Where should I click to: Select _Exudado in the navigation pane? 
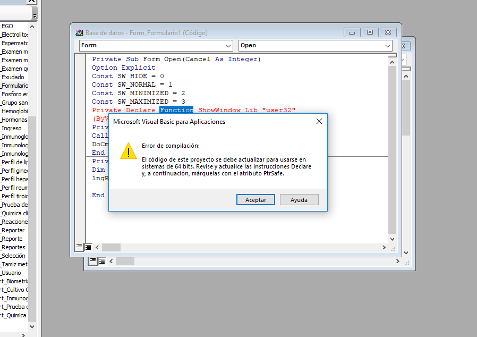(12, 77)
